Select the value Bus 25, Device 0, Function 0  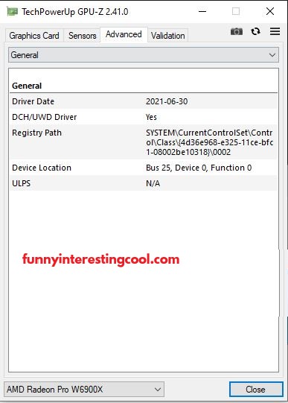199,168
